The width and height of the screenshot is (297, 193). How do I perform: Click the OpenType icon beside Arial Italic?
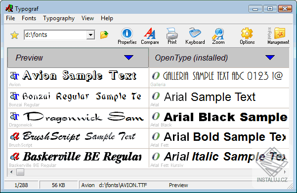click(156, 157)
